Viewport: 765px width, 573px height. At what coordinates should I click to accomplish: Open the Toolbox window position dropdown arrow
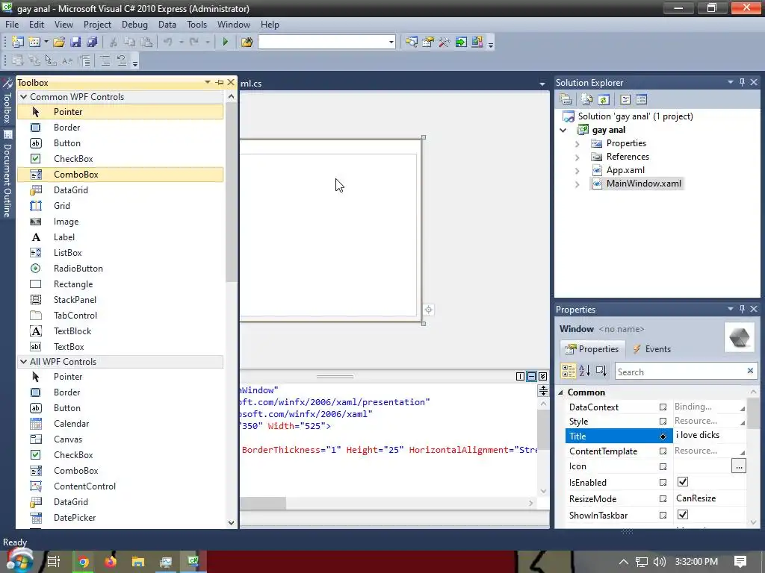point(208,82)
